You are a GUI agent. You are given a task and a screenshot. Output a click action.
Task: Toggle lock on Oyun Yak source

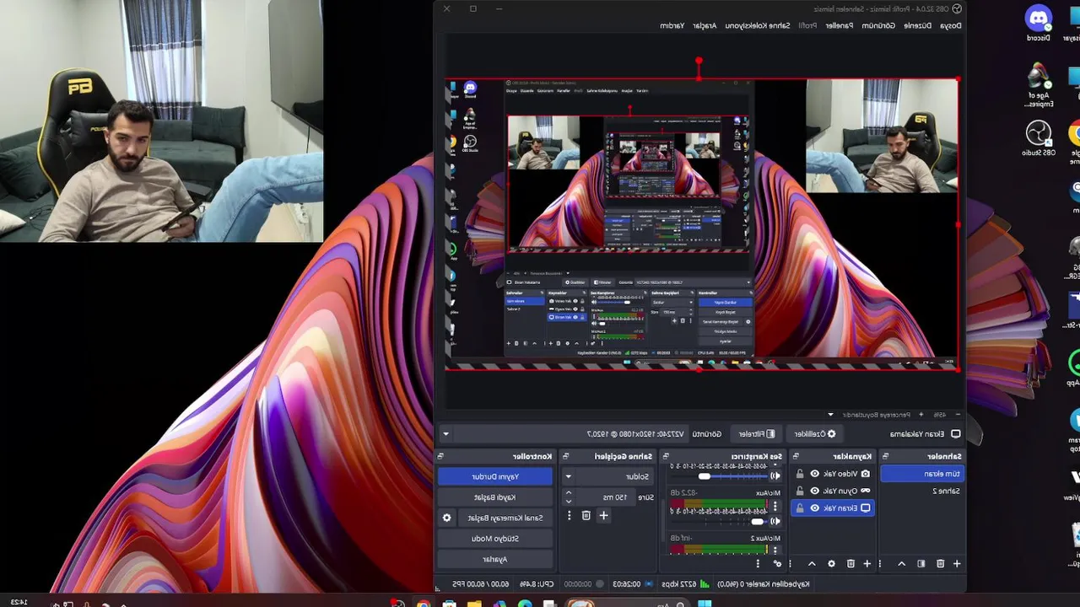click(800, 491)
